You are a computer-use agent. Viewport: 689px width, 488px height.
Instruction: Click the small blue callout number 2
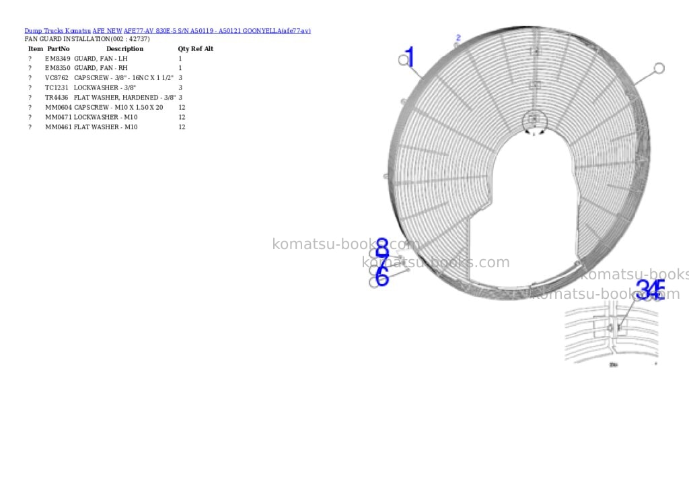pos(458,38)
